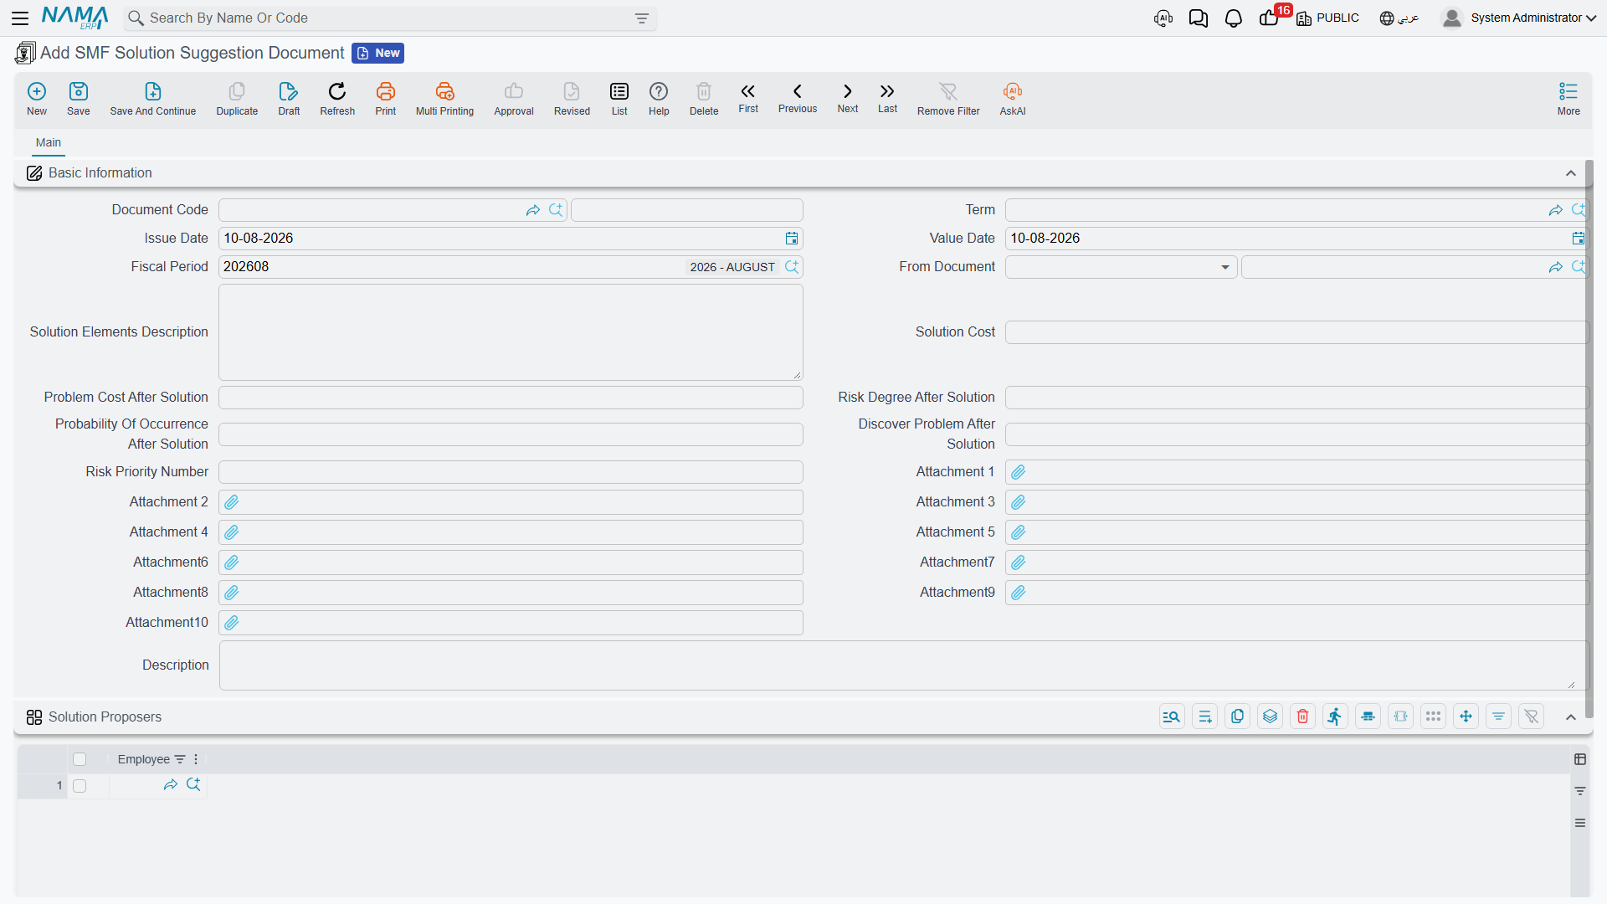This screenshot has width=1607, height=904.
Task: Click the New document toolbar icon
Action: [x=37, y=99]
